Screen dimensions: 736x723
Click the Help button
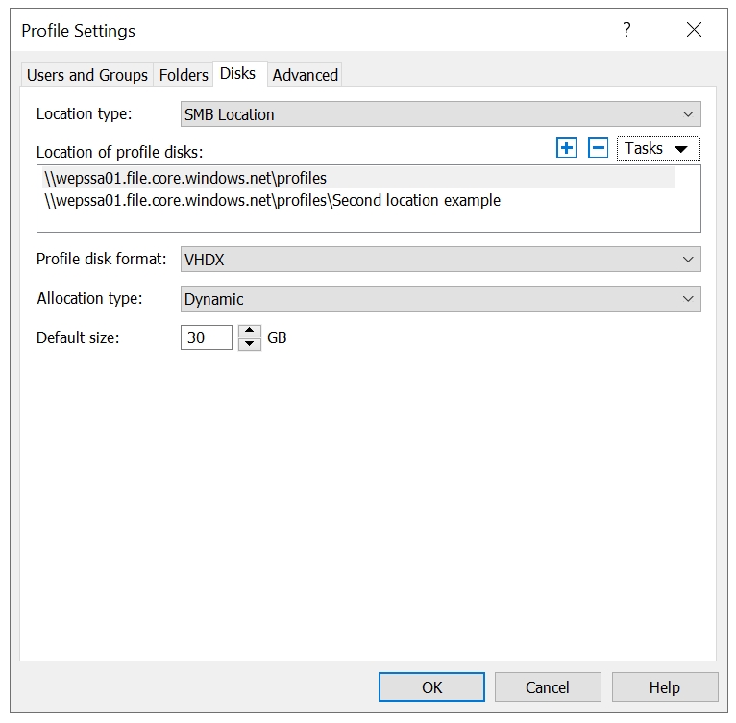664,686
